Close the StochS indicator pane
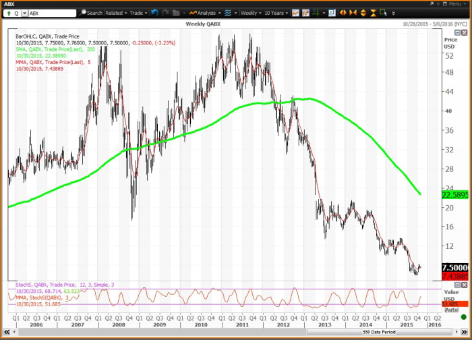 [464, 285]
